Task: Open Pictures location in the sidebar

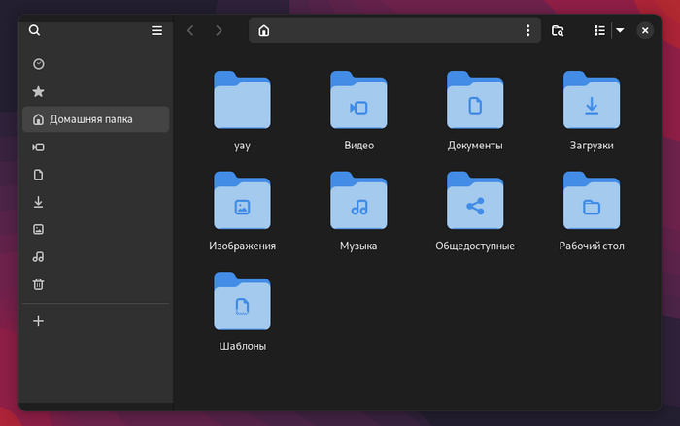Action: coord(38,230)
